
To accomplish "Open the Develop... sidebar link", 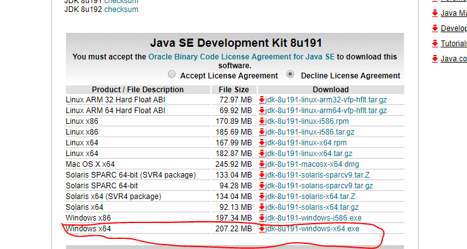I will pos(454,28).
